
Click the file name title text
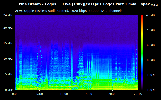pyautogui.click(x=76, y=4)
